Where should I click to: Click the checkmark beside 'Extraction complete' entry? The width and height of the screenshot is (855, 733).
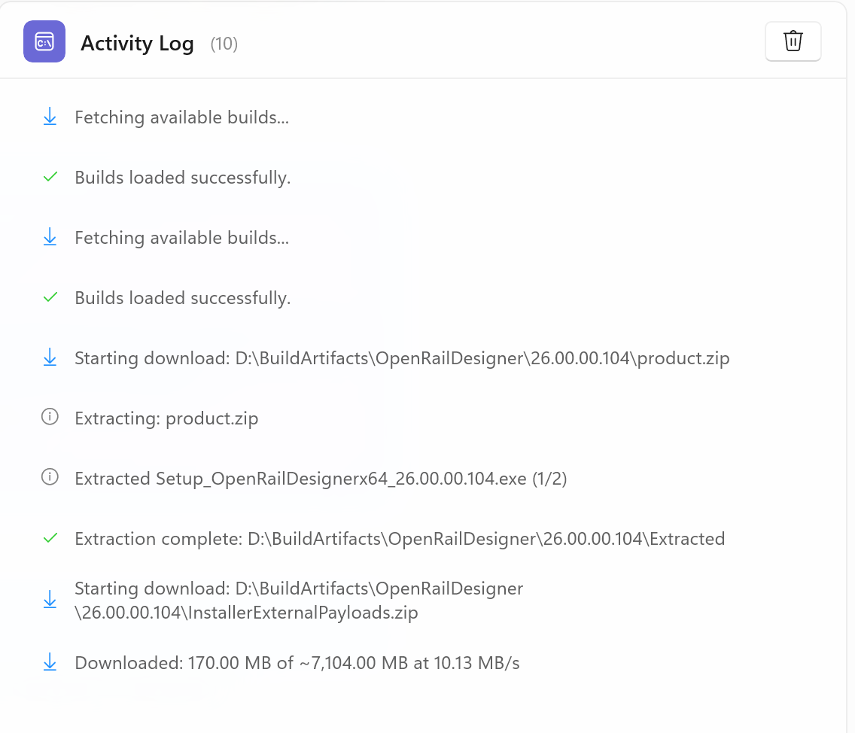point(50,538)
